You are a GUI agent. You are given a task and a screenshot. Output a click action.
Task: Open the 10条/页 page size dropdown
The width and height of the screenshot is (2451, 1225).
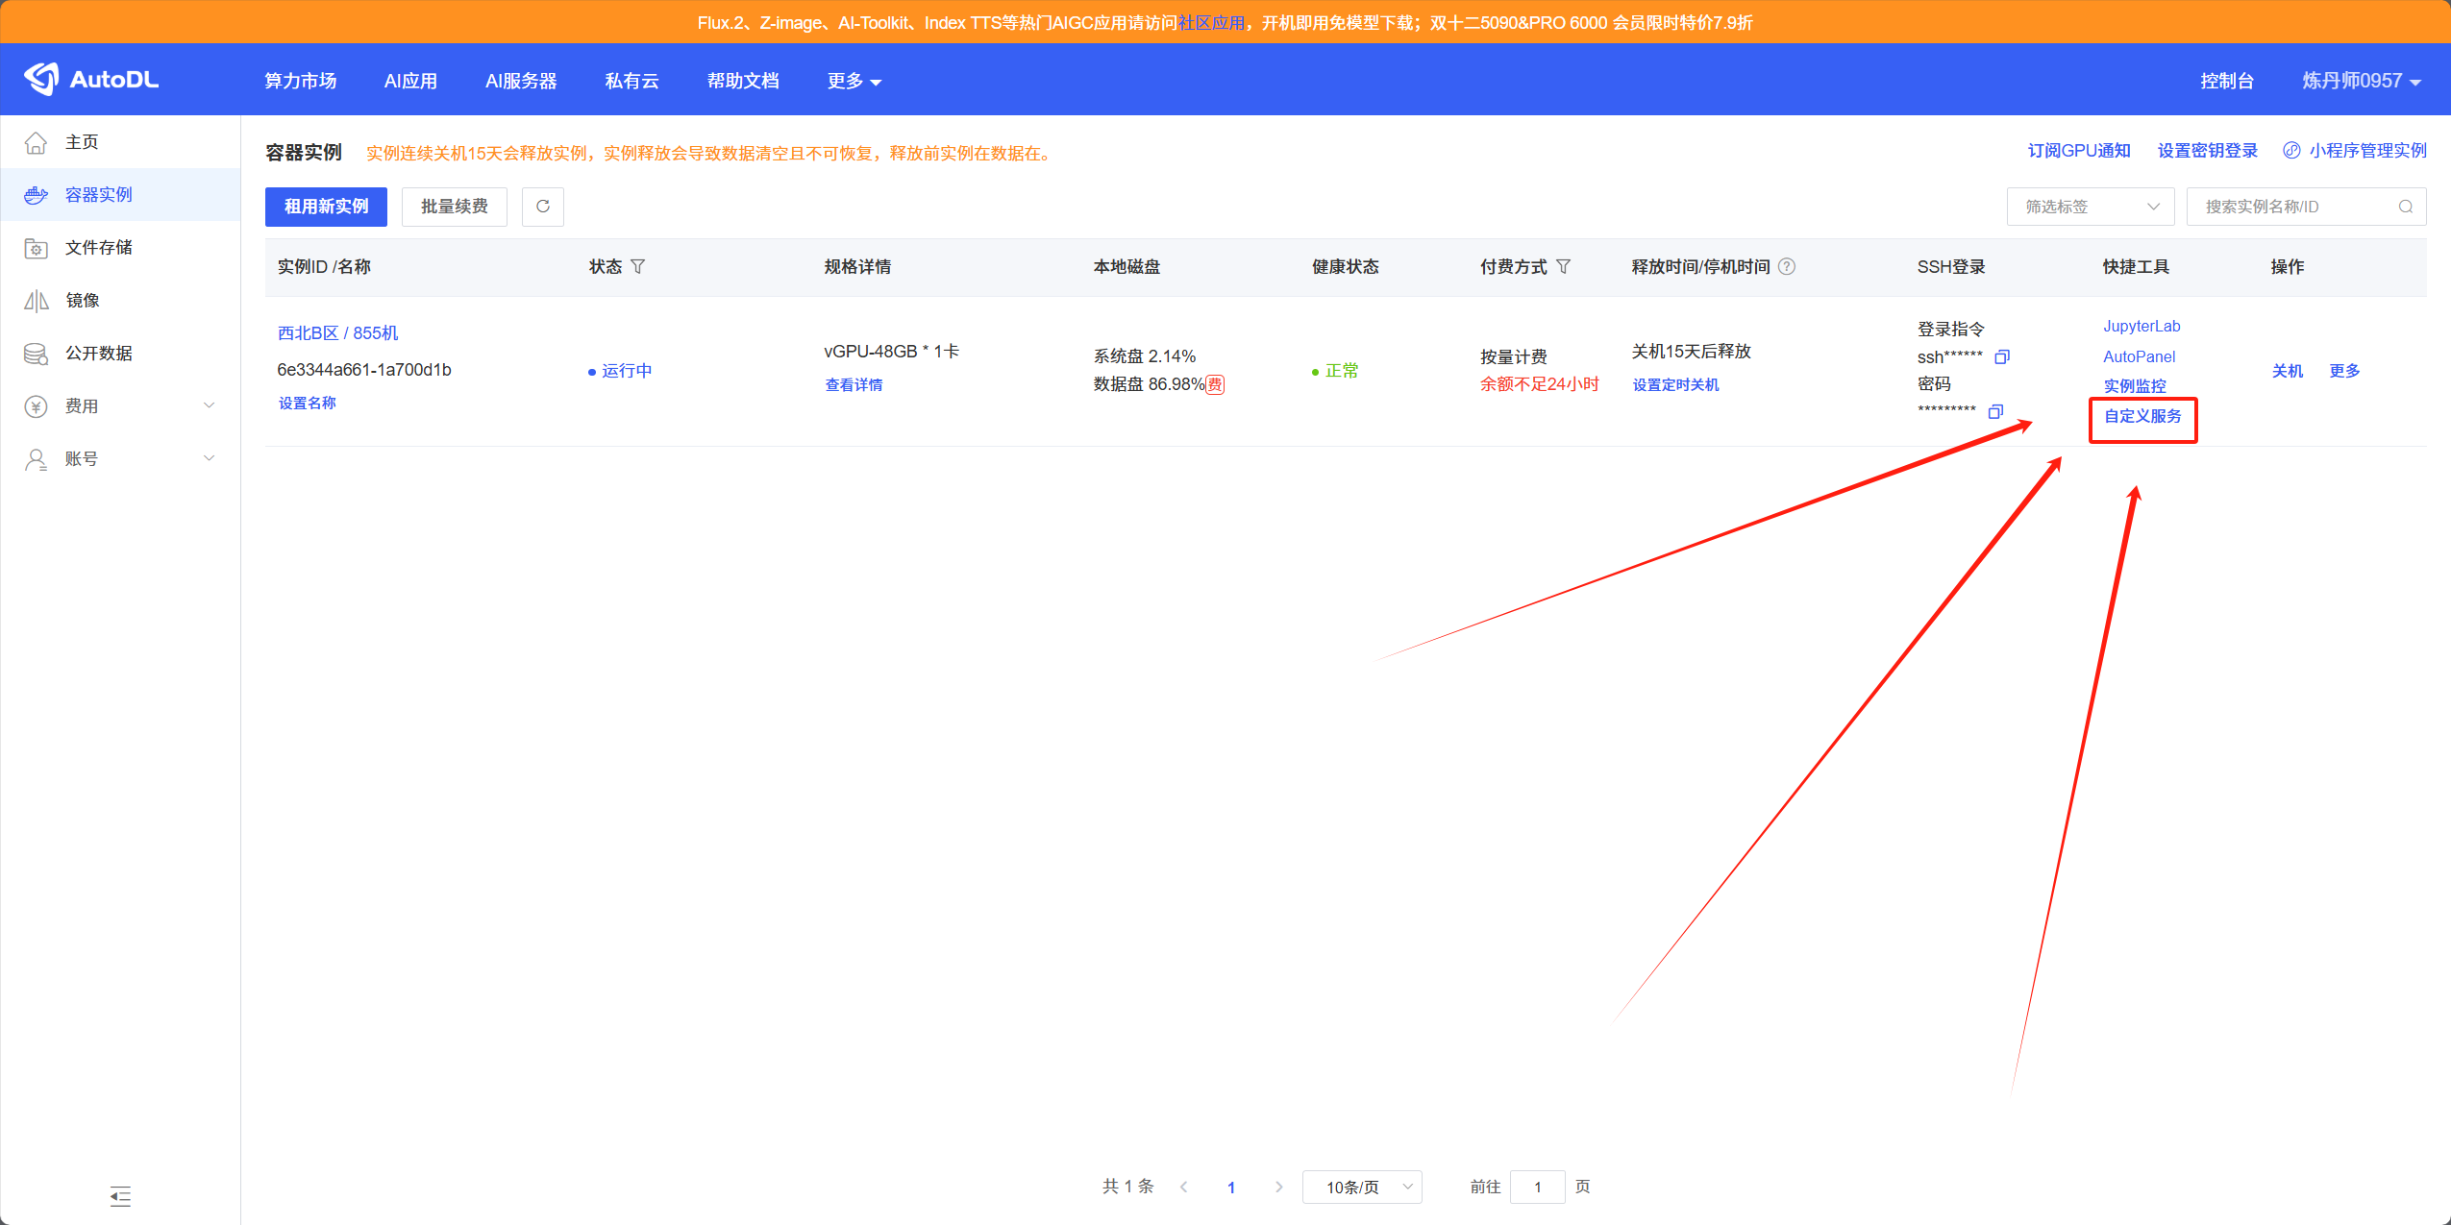click(x=1361, y=1187)
